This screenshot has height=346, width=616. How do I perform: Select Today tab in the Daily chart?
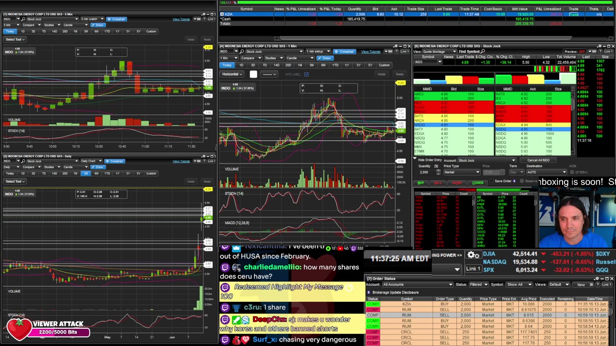10,173
